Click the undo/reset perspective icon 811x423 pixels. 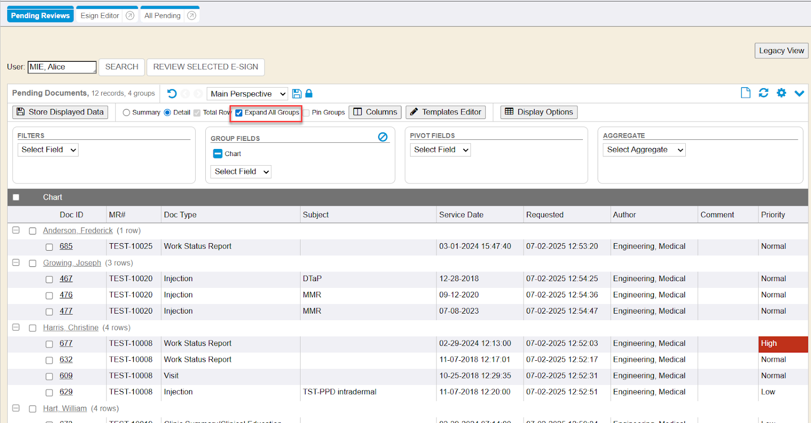click(172, 94)
